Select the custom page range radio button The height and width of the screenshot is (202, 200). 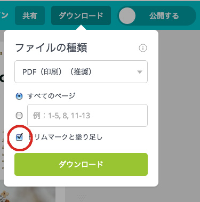(19, 116)
